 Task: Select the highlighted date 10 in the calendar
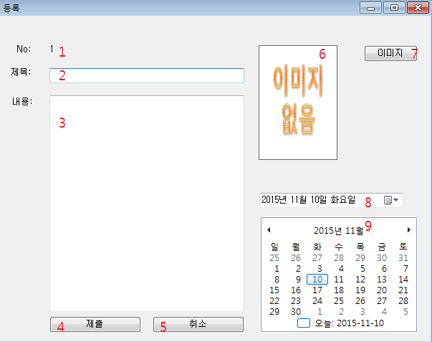coord(317,279)
